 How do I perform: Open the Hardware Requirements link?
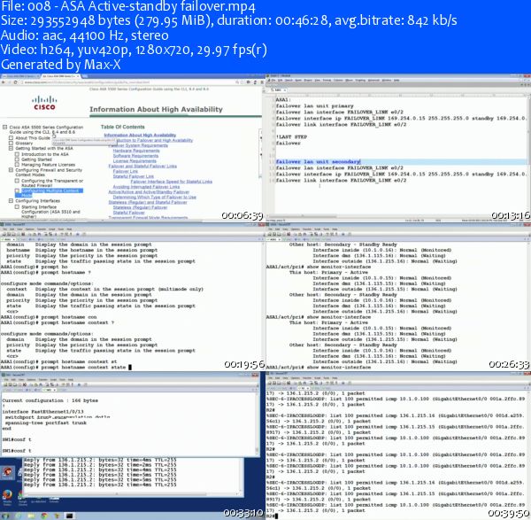[136, 151]
